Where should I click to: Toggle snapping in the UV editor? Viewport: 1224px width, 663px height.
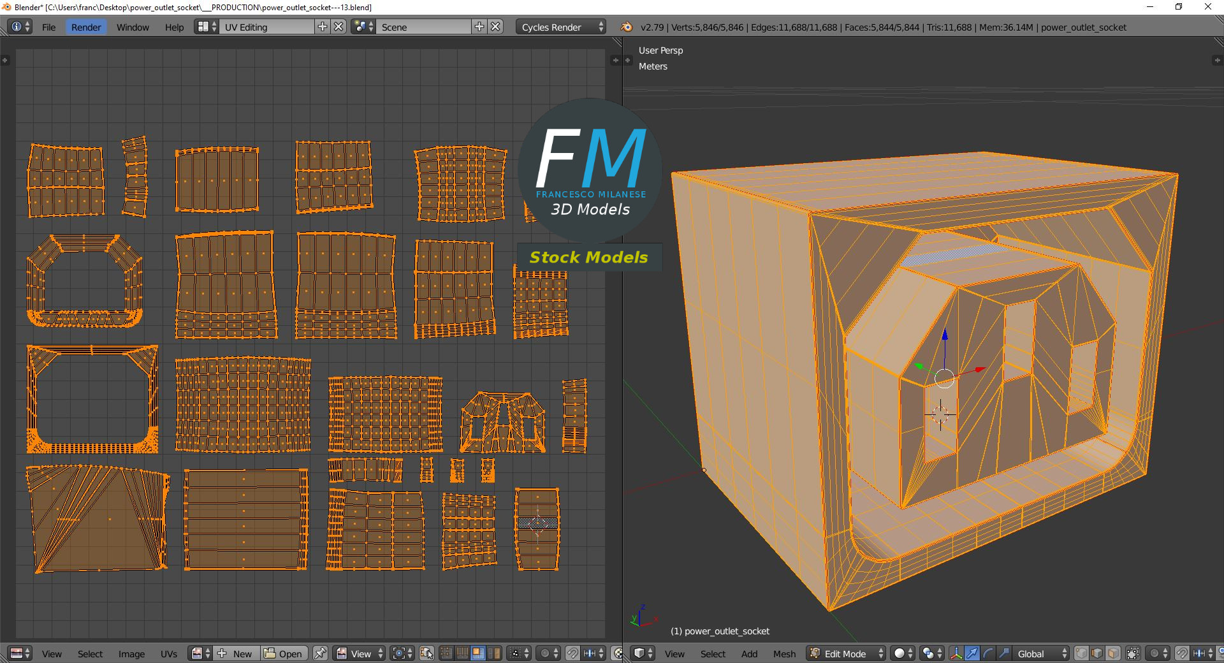pyautogui.click(x=572, y=653)
